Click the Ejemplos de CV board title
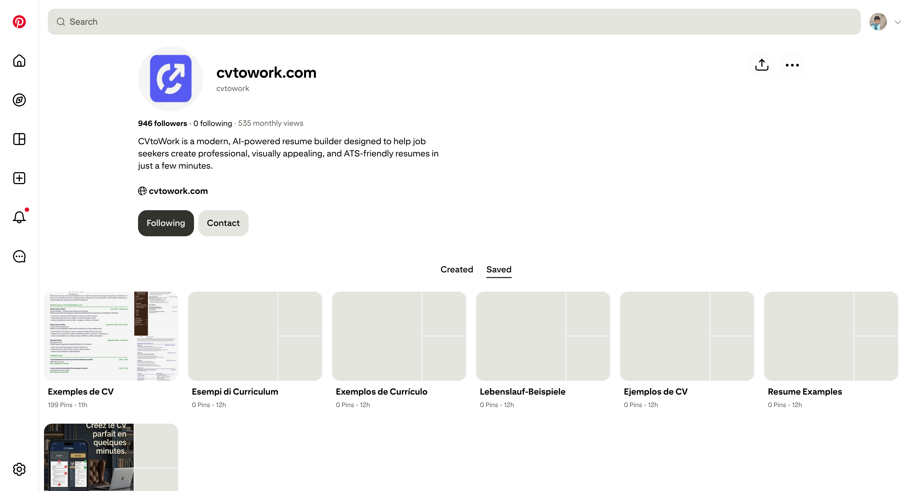 (656, 392)
